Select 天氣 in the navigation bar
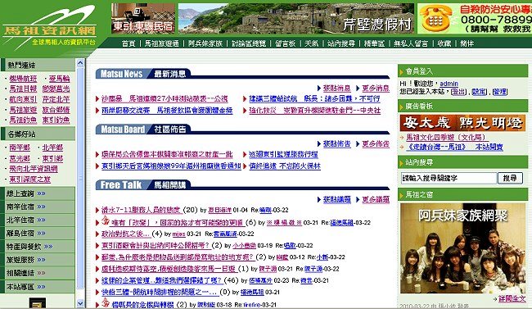 point(311,43)
